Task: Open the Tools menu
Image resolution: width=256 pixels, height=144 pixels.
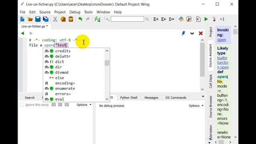Action: coord(88,12)
